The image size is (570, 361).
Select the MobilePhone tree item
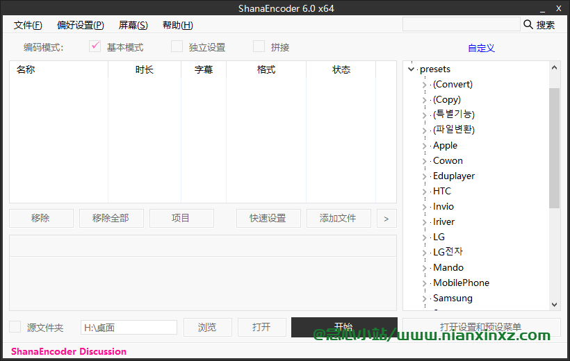(x=461, y=283)
